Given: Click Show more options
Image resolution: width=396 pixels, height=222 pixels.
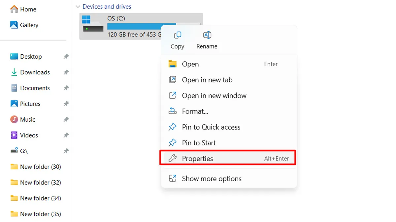Looking at the screenshot, I should [x=212, y=179].
